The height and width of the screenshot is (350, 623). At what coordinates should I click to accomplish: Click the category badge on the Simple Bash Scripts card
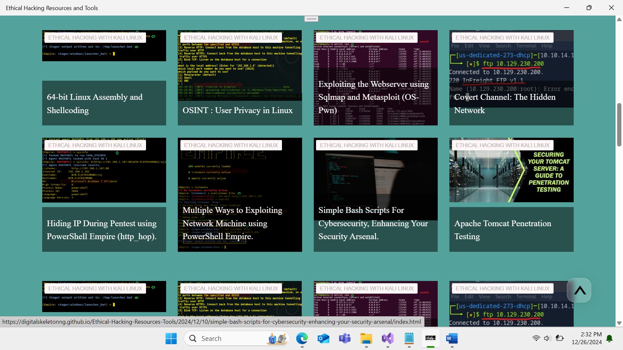[x=367, y=145]
